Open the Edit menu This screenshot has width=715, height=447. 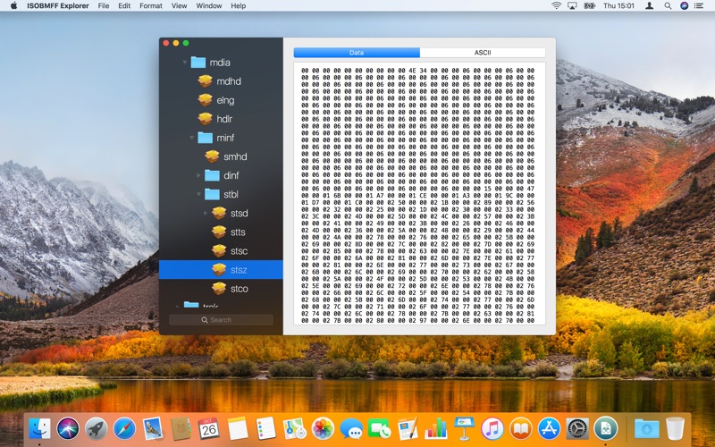click(124, 6)
